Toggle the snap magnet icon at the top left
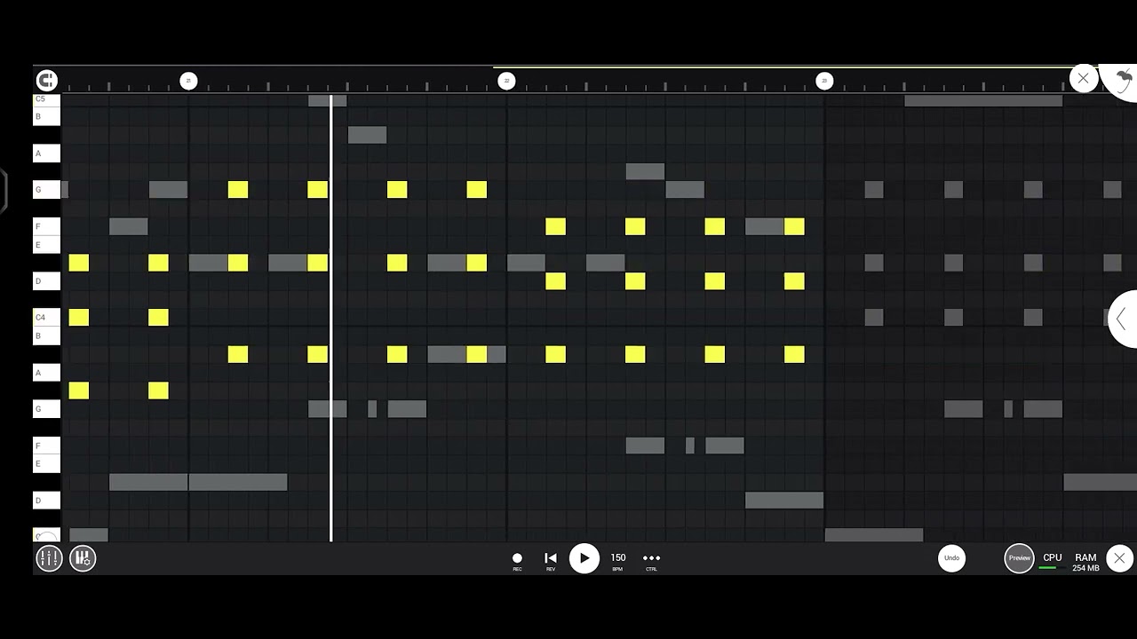This screenshot has height=639, width=1137. pos(46,81)
